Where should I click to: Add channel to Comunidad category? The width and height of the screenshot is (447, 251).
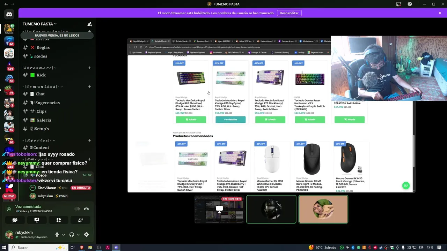(89, 86)
